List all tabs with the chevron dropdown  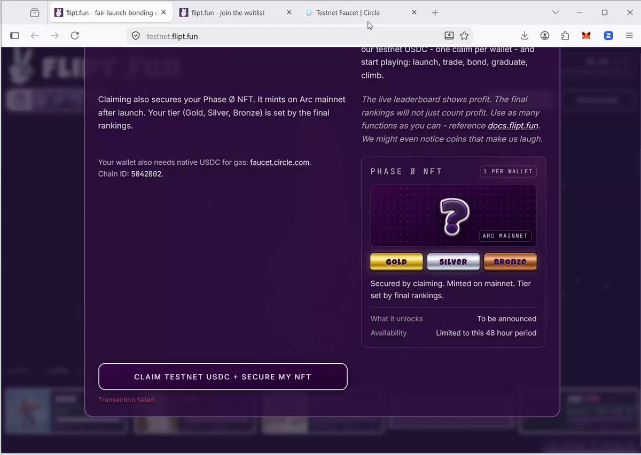tap(556, 13)
